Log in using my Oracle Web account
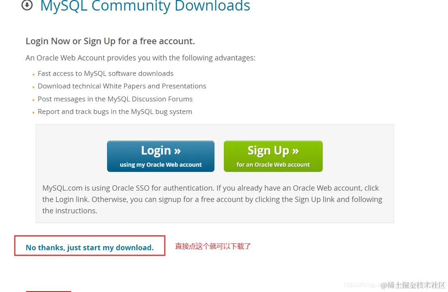Screen dimensions: 448x292 coord(161,156)
